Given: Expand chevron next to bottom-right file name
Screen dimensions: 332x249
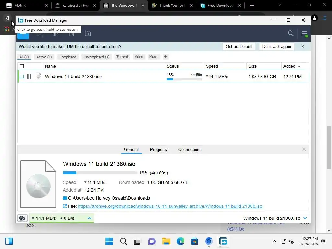Looking at the screenshot, I should 305,218.
